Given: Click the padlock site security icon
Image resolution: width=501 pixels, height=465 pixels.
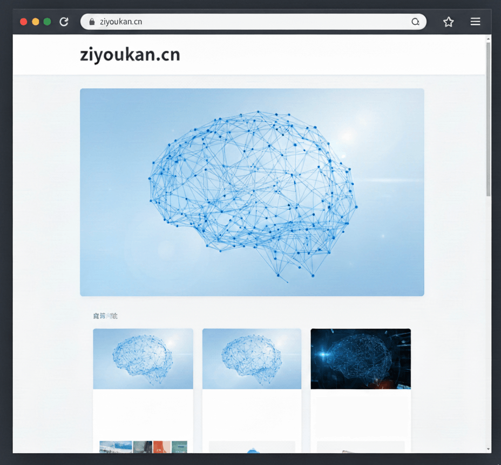Looking at the screenshot, I should (92, 22).
